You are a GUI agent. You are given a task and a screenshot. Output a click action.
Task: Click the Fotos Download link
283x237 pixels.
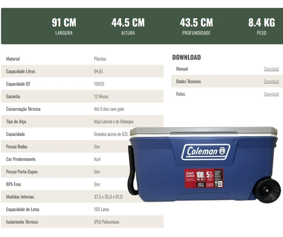[271, 94]
